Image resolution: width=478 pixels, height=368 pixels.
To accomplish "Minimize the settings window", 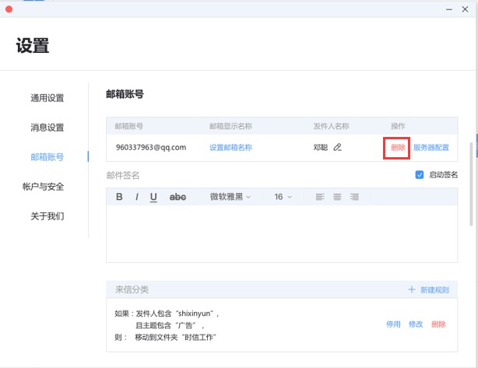I will click(449, 9).
